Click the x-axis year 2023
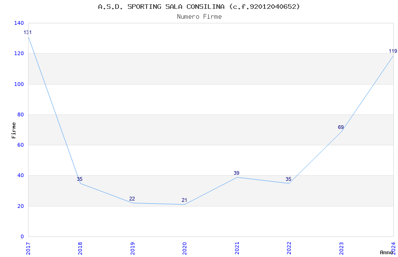 click(x=341, y=249)
